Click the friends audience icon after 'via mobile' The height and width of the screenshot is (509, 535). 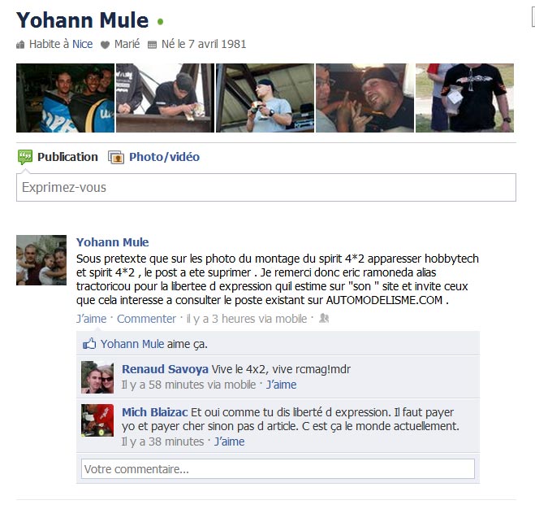[x=324, y=318]
